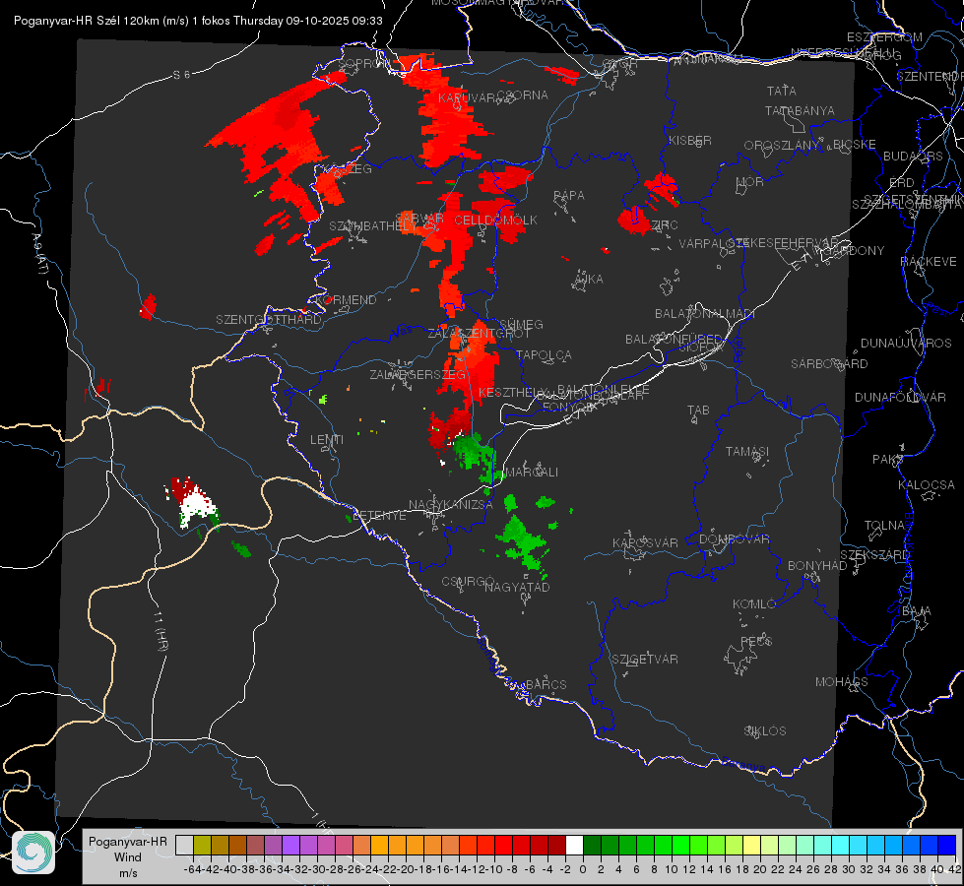Click the LETENYE city label
Screen dimensions: 964x886
pyautogui.click(x=379, y=516)
